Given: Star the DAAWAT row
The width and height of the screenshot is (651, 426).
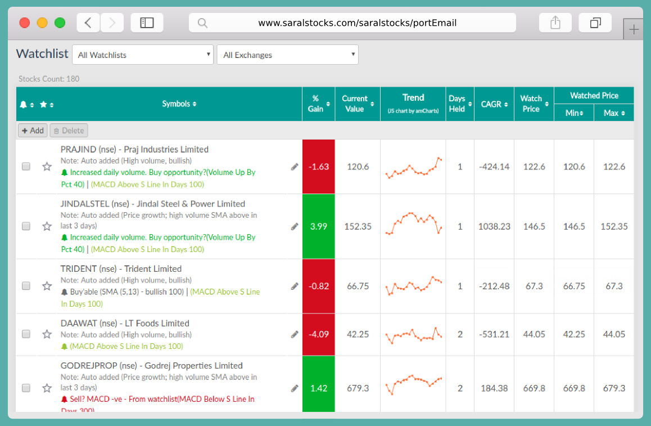Looking at the screenshot, I should [x=47, y=334].
